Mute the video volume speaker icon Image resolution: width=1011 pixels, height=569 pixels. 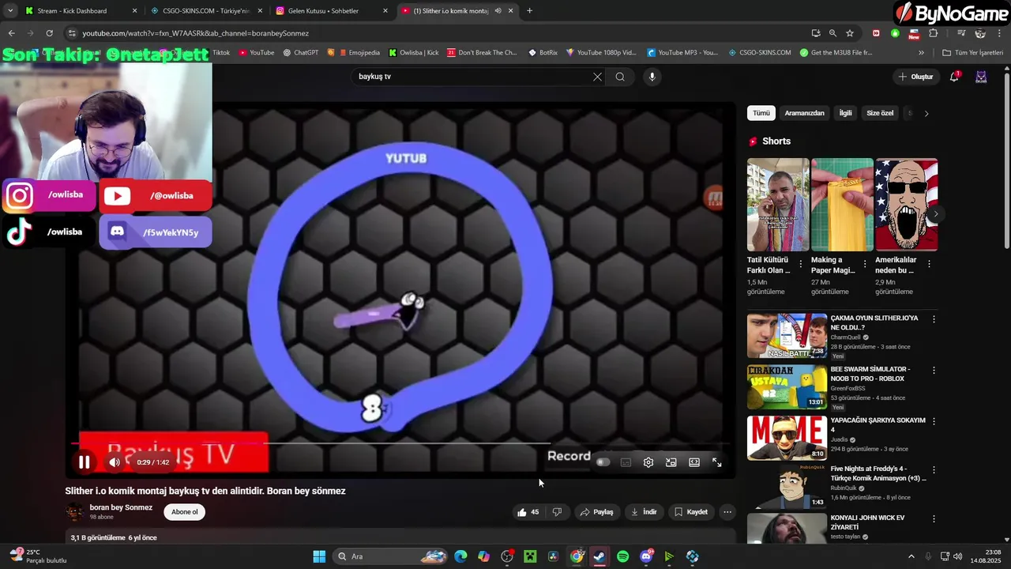click(115, 462)
